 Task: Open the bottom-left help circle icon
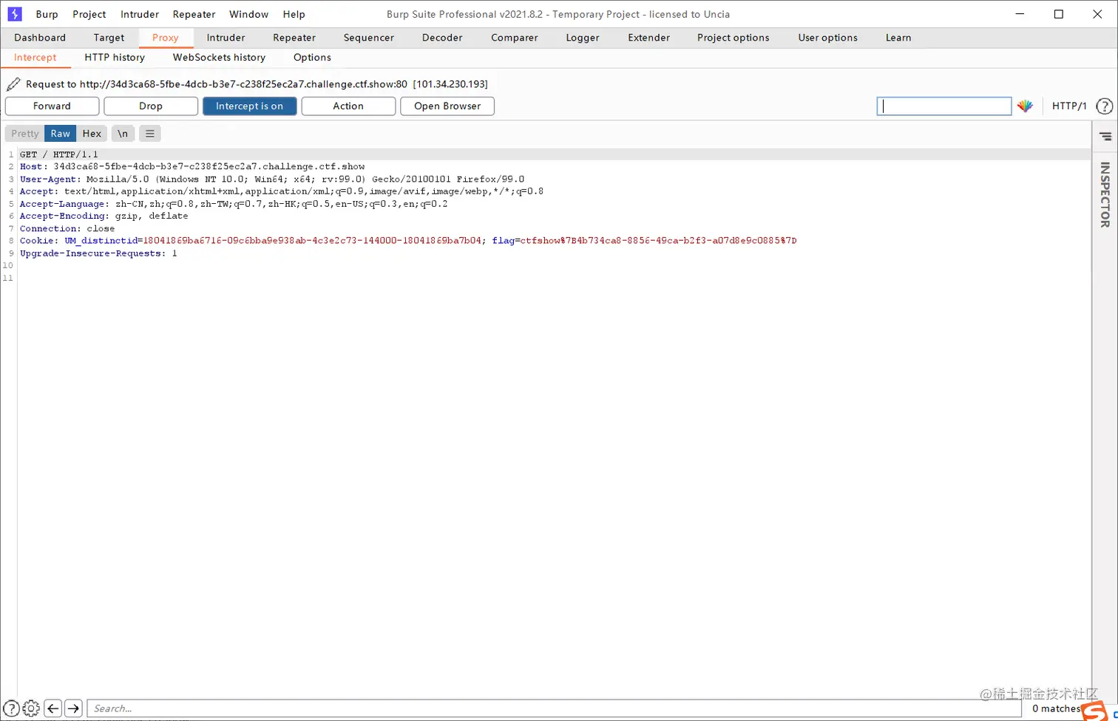11,708
